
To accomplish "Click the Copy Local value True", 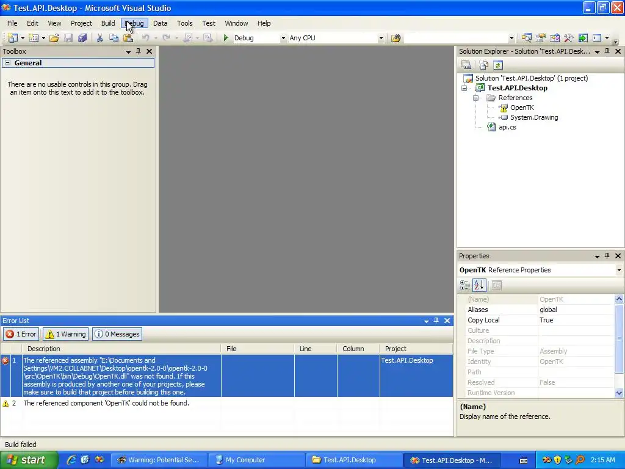I will [576, 320].
